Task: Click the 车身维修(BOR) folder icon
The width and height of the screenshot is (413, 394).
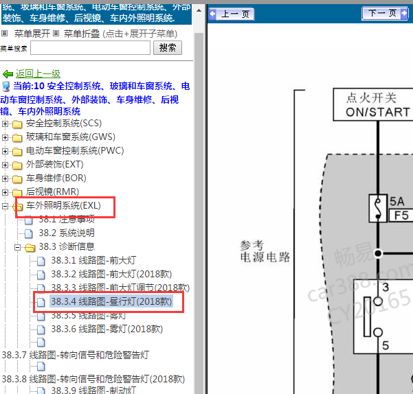Action: (x=17, y=179)
